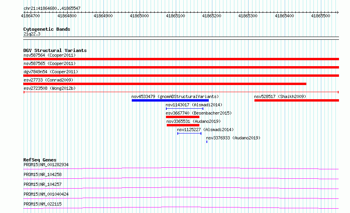Click the blue line feature for nsv1125227
350x213 pixels.
(x=190, y=133)
